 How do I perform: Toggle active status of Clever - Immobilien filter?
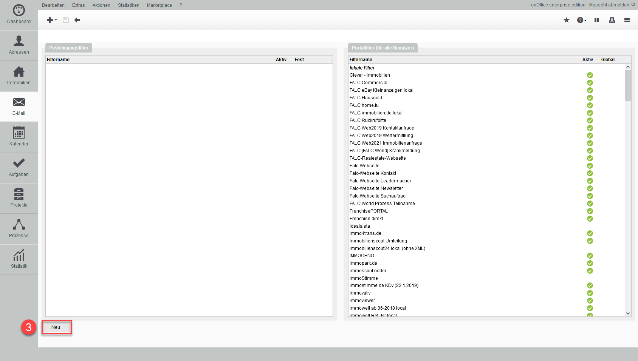[x=590, y=75]
